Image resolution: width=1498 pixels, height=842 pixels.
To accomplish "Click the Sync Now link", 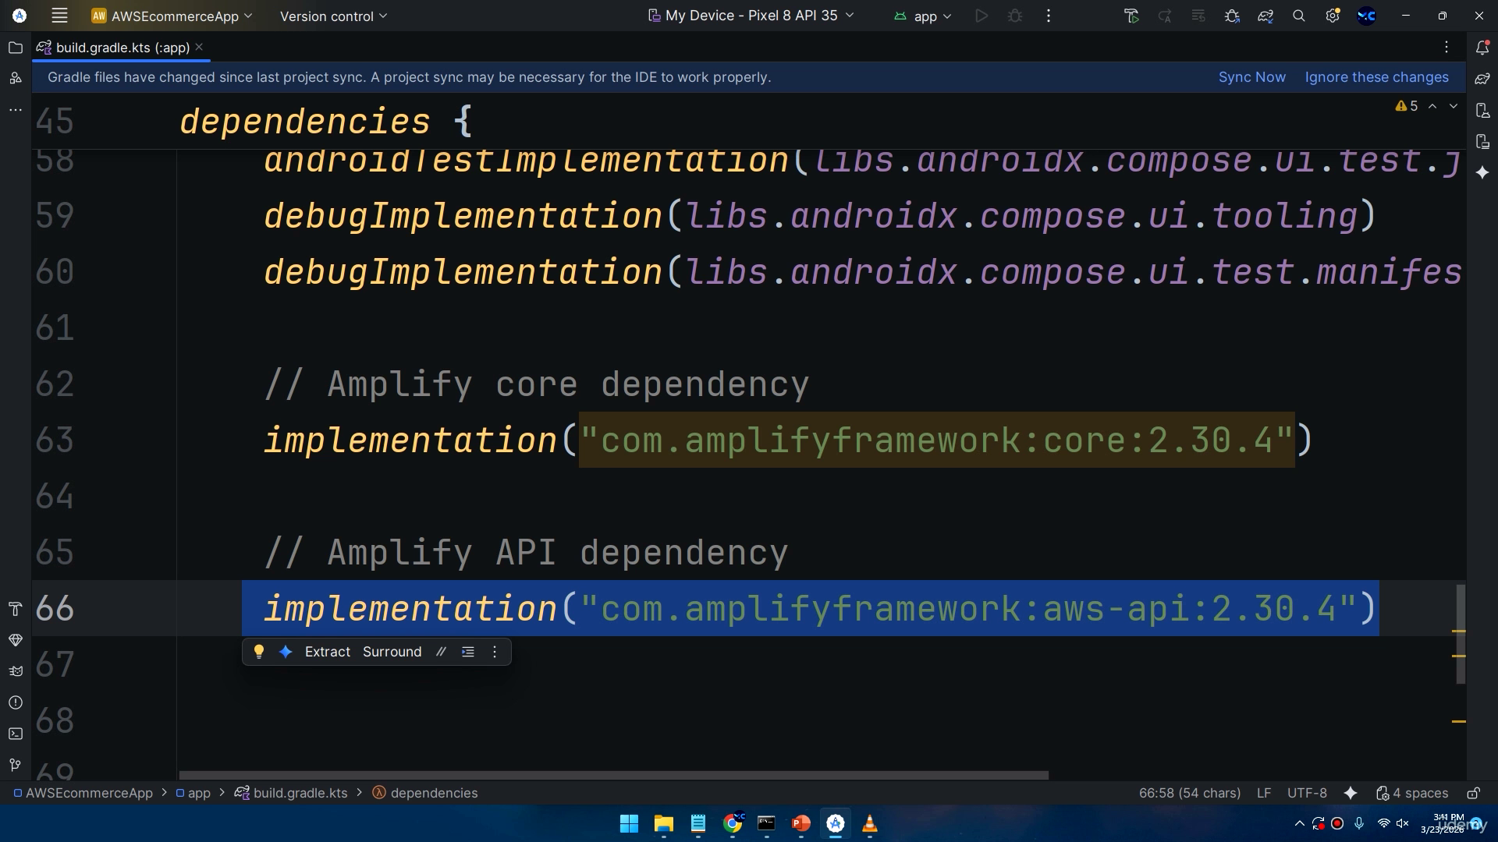I will [1251, 77].
